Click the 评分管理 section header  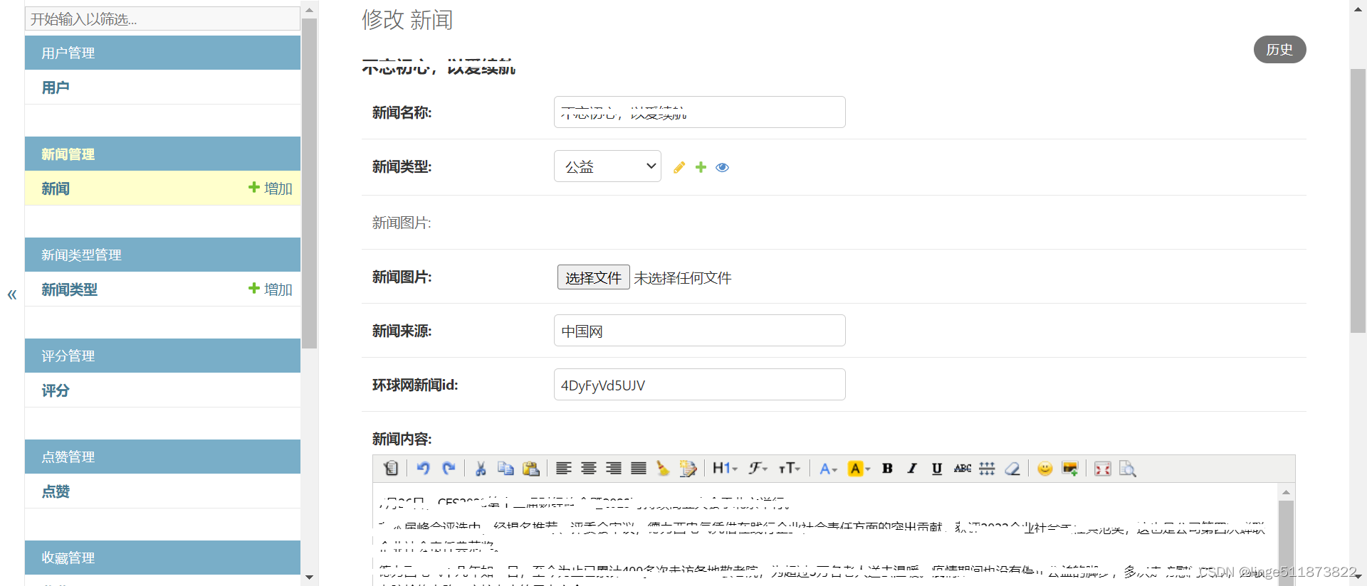(162, 356)
